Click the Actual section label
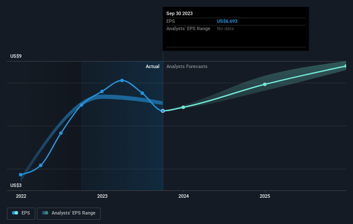The height and width of the screenshot is (224, 353). point(152,66)
